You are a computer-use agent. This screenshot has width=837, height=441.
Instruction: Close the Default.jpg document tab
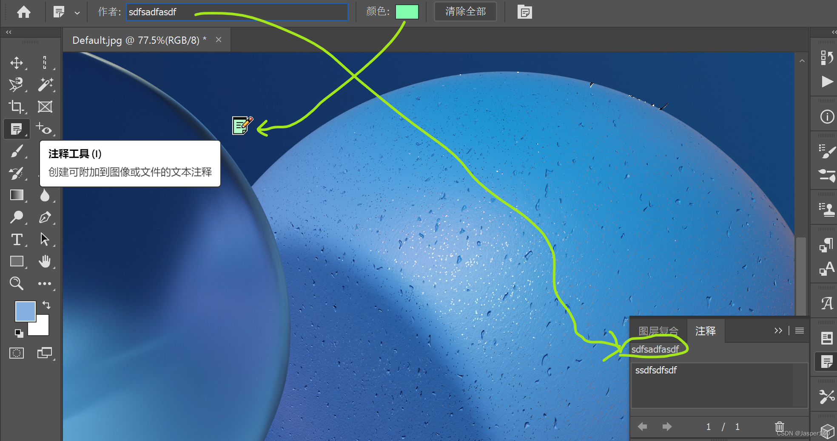219,40
